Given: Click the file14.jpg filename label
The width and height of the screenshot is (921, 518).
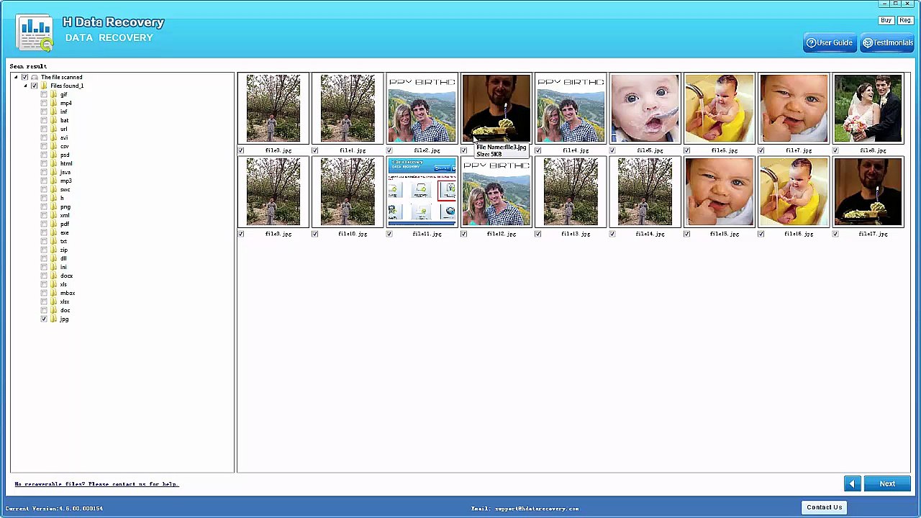Looking at the screenshot, I should [650, 234].
